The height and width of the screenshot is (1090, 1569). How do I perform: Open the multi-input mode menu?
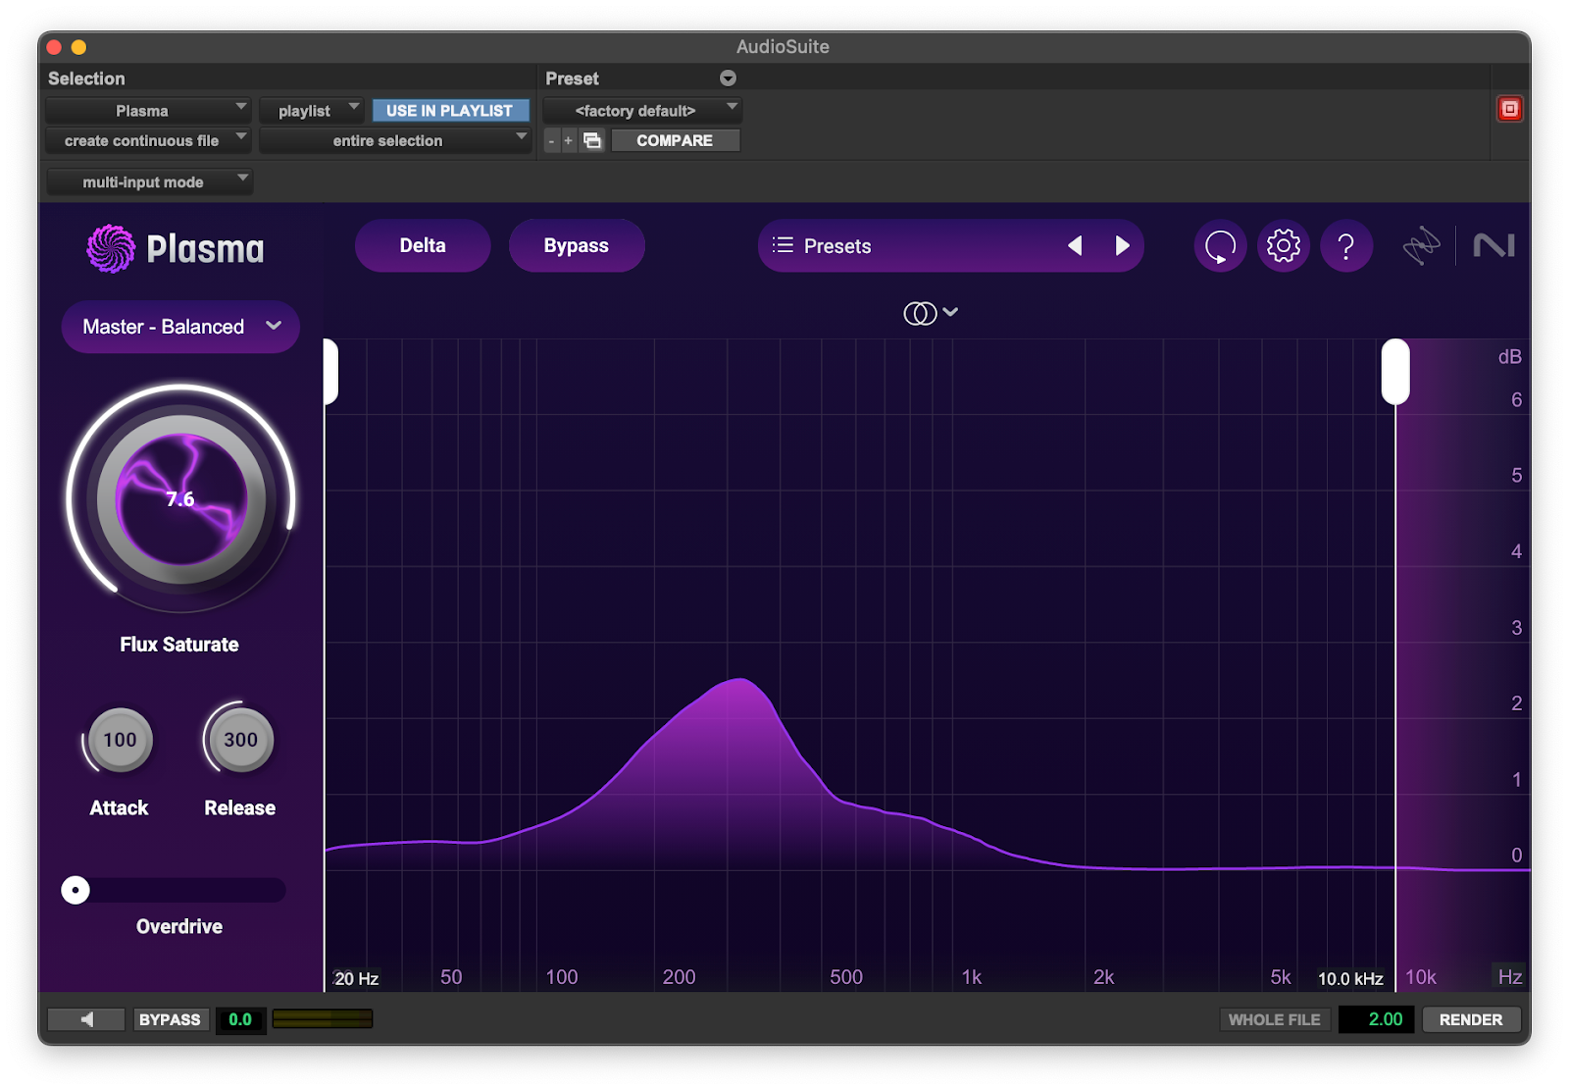pos(149,182)
